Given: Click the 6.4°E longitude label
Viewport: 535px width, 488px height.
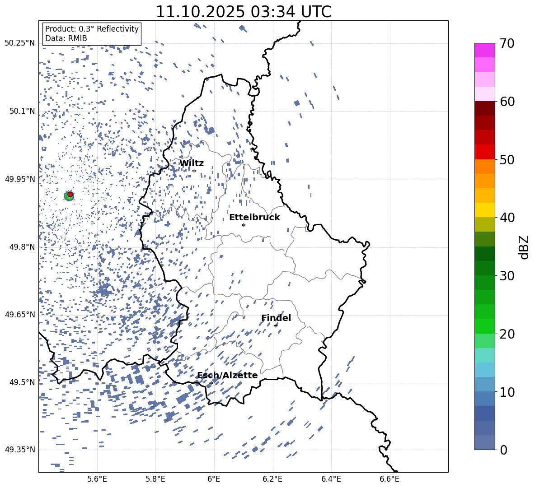Looking at the screenshot, I should (331, 479).
